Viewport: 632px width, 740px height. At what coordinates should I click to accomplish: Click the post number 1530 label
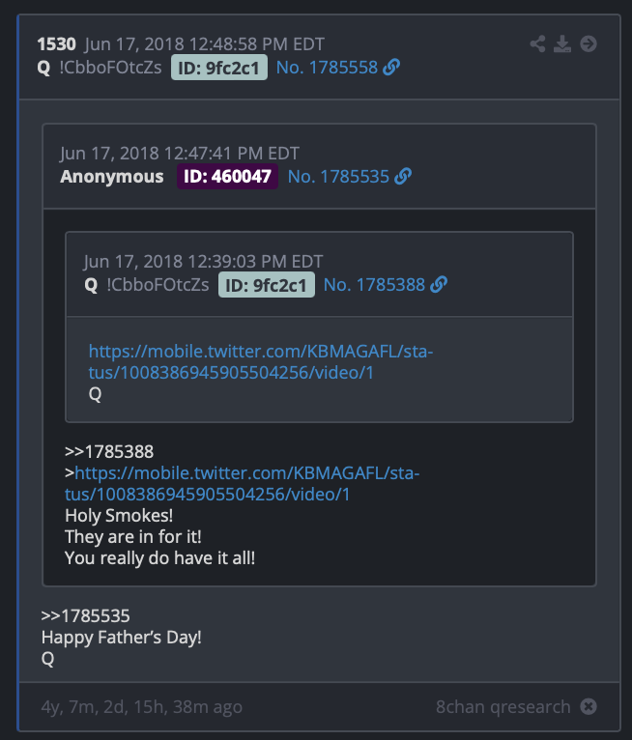tap(57, 43)
